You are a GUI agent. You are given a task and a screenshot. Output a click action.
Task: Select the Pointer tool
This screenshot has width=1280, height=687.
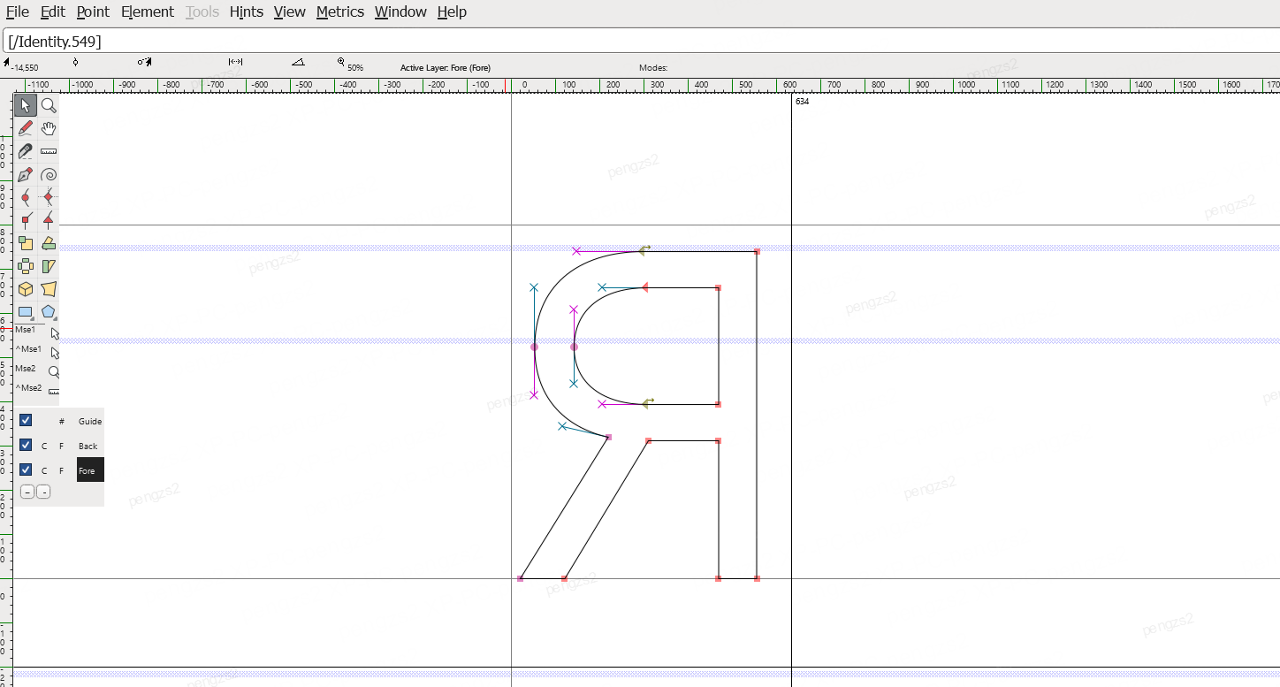click(x=26, y=106)
